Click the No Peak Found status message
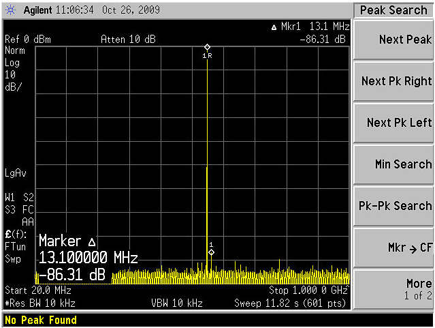Viewport: 435px width, 328px height. point(41,320)
